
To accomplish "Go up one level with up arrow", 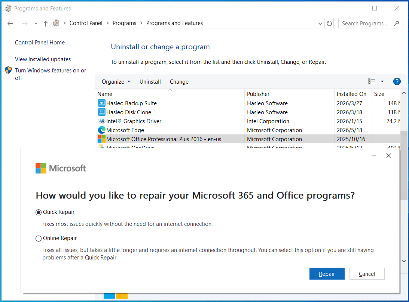I will click(46, 24).
